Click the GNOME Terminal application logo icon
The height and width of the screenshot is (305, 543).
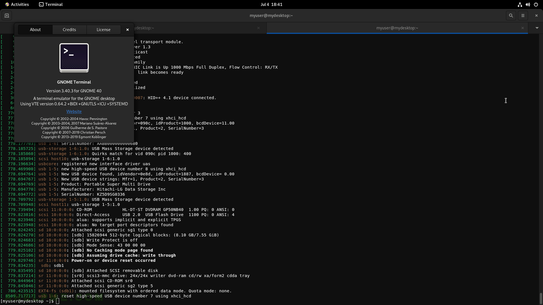point(74,58)
